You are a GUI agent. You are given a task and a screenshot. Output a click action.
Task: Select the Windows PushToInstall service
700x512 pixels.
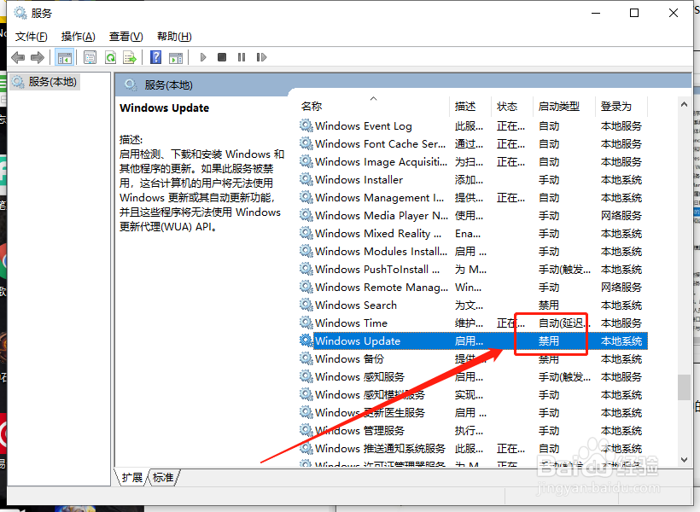(473, 269)
